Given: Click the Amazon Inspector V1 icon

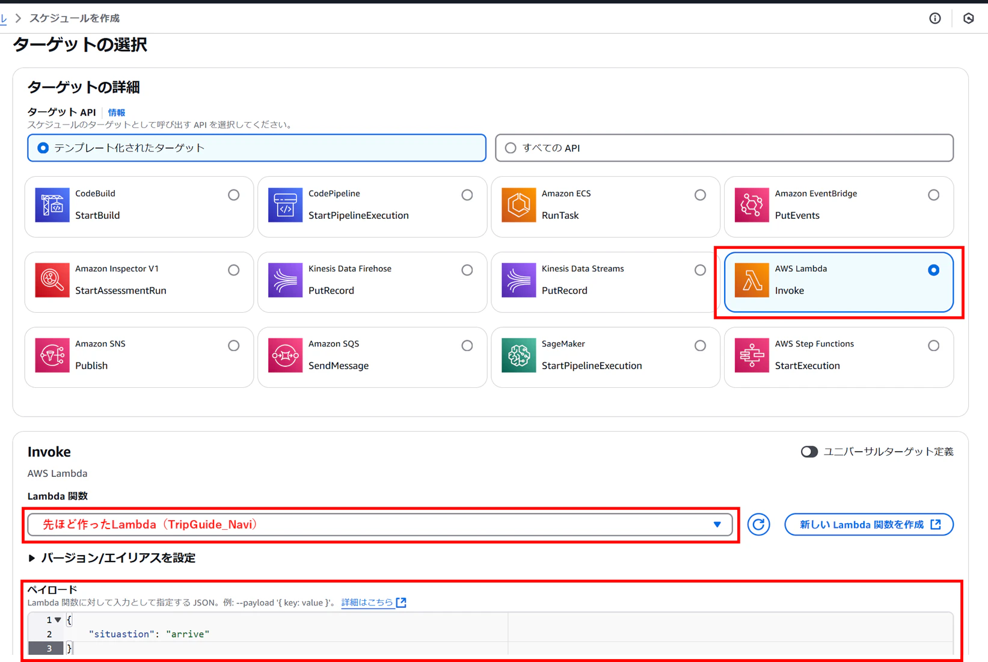Looking at the screenshot, I should [52, 280].
